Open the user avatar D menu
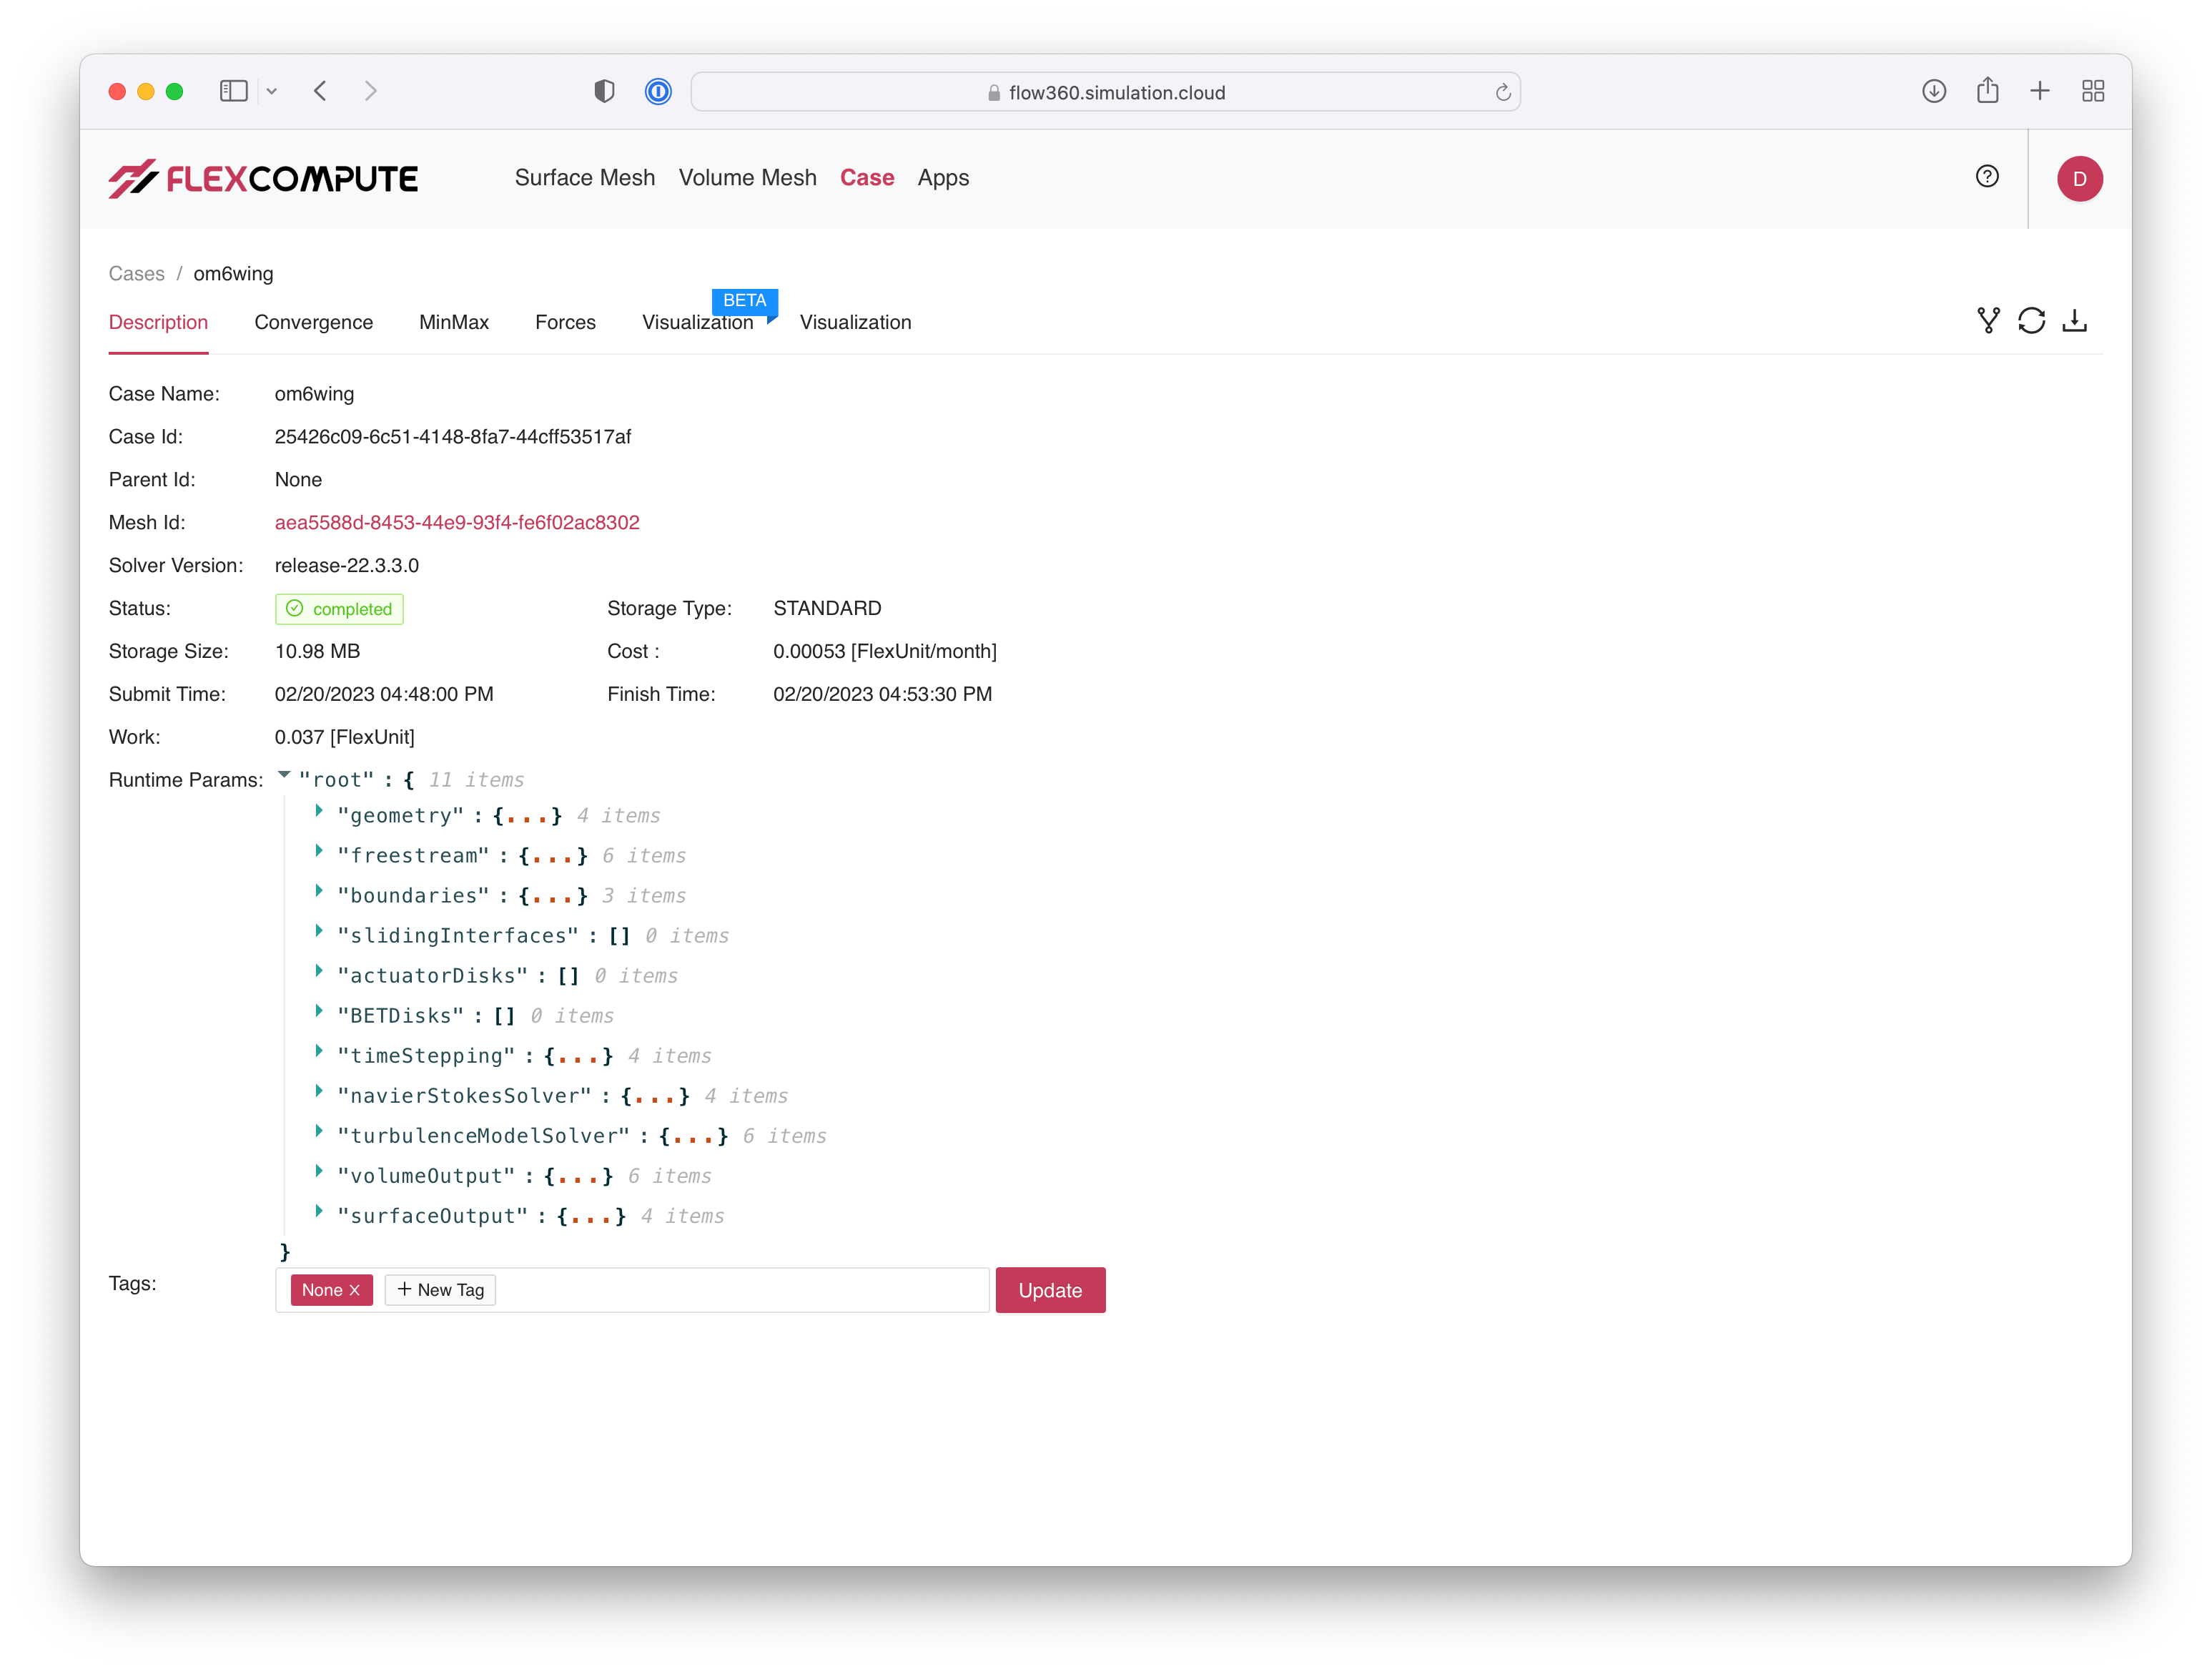 pyautogui.click(x=2079, y=179)
